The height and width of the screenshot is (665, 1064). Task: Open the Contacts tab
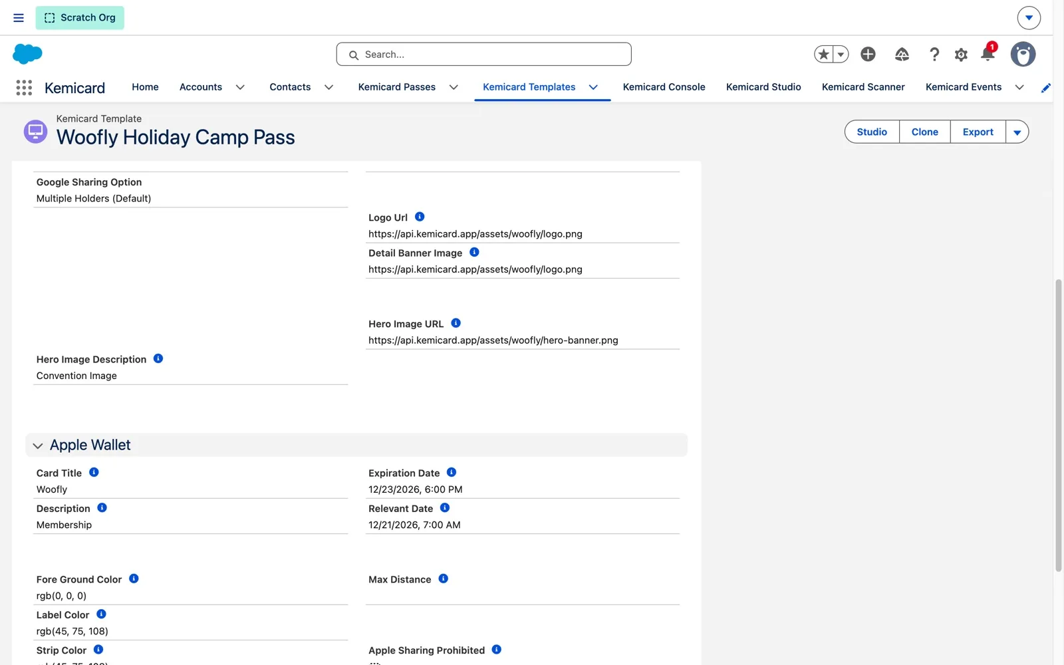pyautogui.click(x=290, y=87)
